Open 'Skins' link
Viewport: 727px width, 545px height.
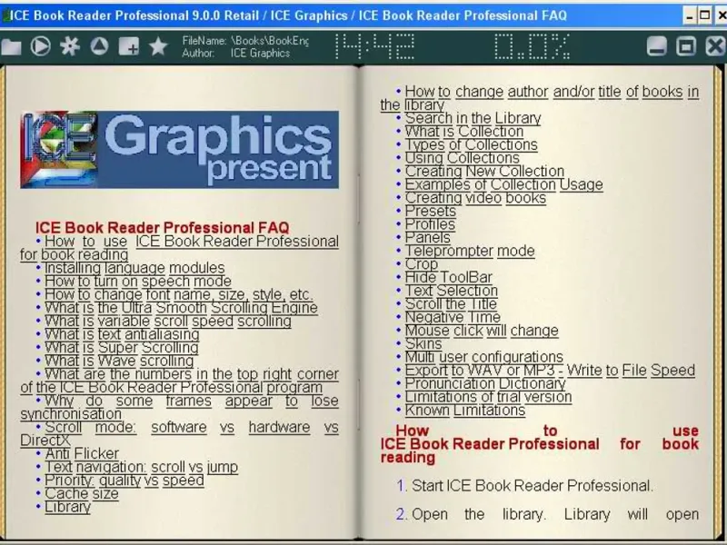(423, 343)
